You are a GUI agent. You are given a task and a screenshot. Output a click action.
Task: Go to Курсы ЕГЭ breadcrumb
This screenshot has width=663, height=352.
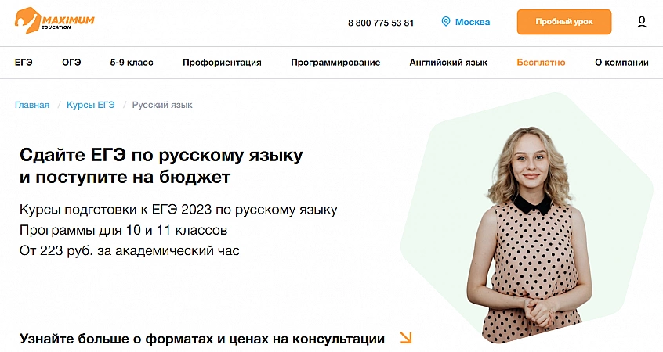pos(90,105)
